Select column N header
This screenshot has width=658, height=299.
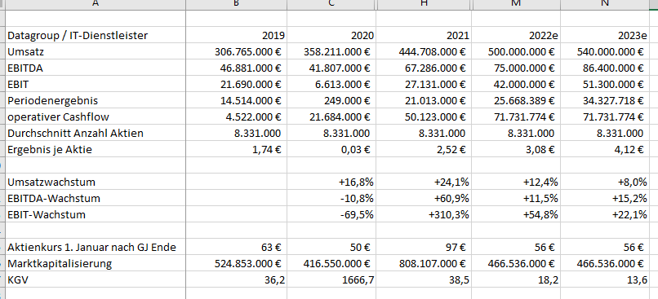pos(605,5)
